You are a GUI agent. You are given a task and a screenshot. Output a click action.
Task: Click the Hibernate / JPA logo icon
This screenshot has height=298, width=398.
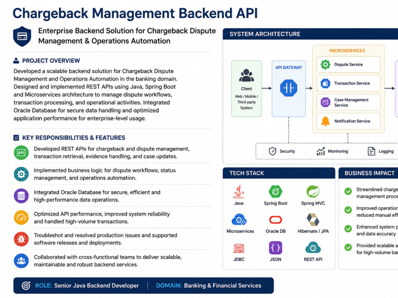tap(313, 219)
